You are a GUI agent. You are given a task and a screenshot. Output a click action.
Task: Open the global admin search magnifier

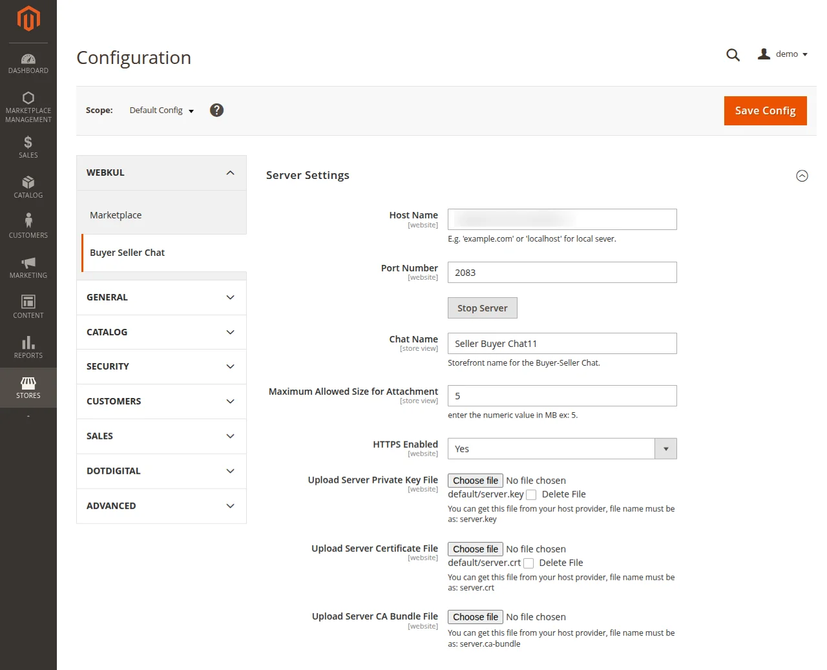(x=733, y=54)
